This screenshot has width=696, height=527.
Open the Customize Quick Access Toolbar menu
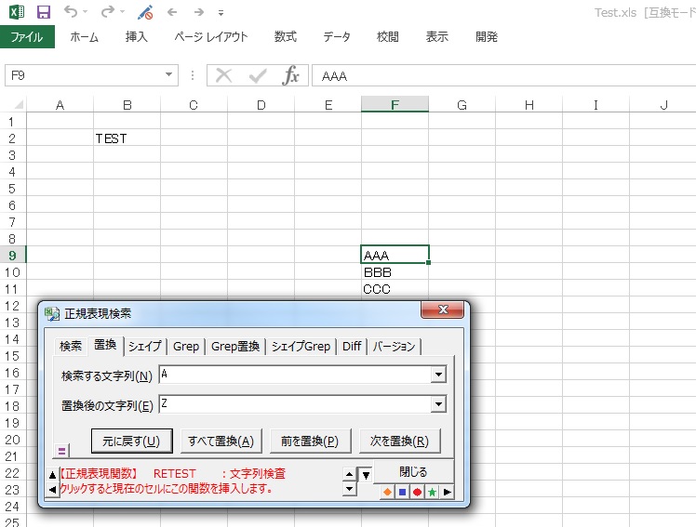coord(221,14)
